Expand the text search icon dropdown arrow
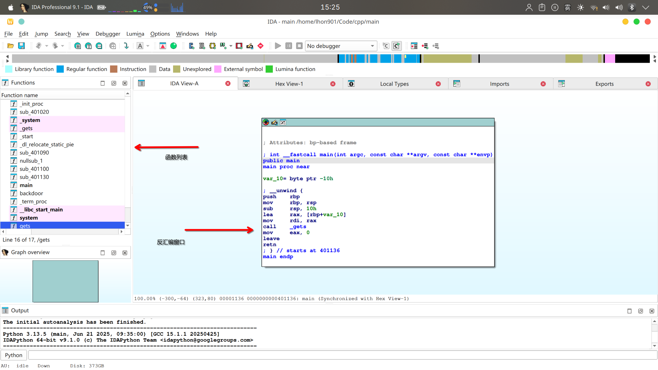Image resolution: width=658 pixels, height=370 pixels. click(148, 46)
